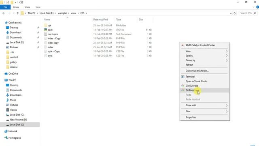Go up one folder level arrow
259x146 pixels.
(18, 13)
